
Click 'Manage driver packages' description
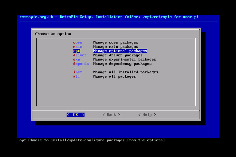118,55
